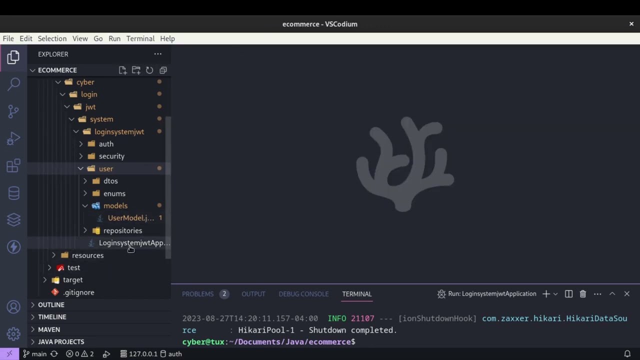Click the Explorer vertical scrollbar
This screenshot has width=640, height=360.
coord(168,187)
